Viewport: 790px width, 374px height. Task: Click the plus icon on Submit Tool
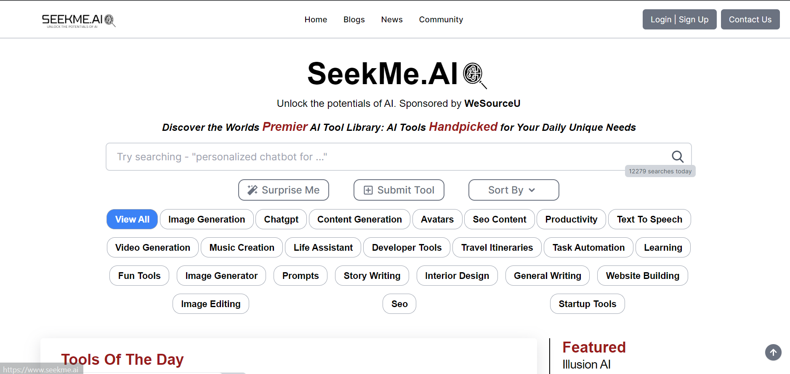click(x=368, y=190)
